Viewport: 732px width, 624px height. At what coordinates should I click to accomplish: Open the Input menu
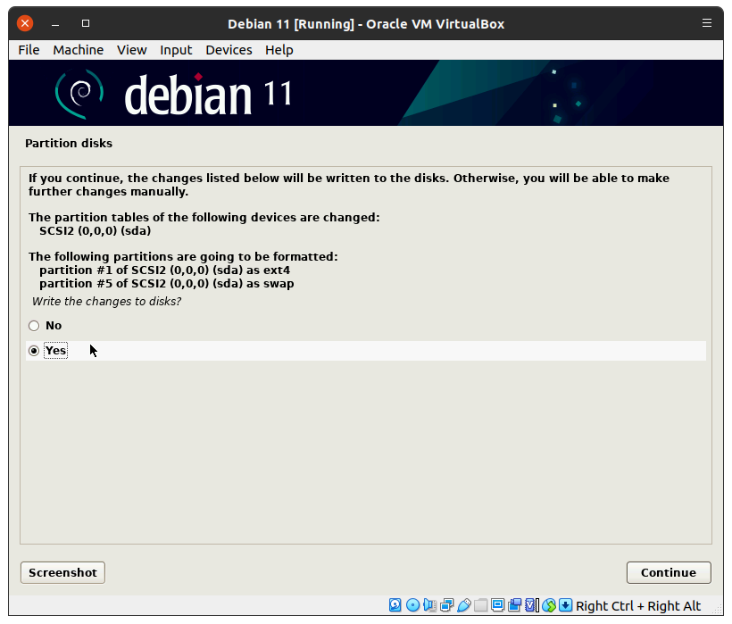click(x=176, y=50)
